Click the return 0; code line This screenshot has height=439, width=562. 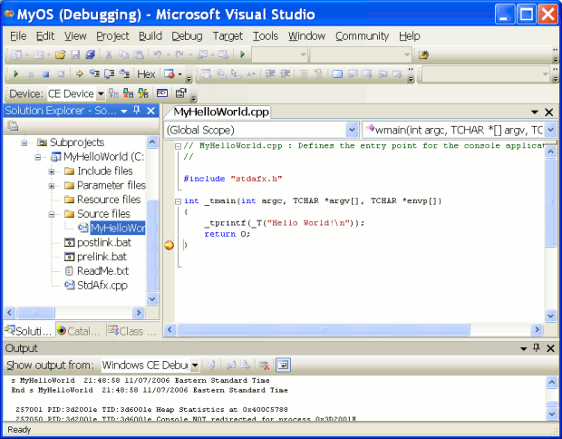[x=227, y=234]
